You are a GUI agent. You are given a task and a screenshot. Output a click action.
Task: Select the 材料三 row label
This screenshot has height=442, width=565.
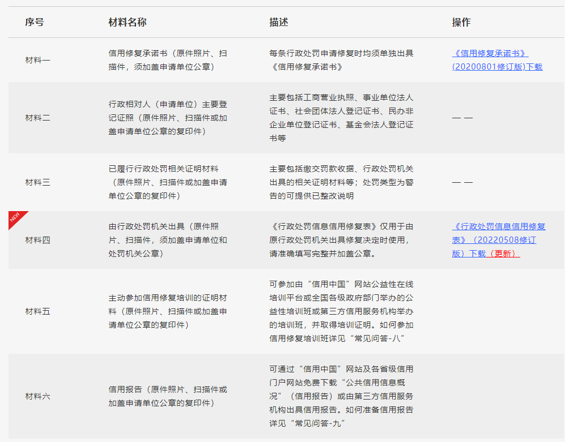pyautogui.click(x=37, y=182)
